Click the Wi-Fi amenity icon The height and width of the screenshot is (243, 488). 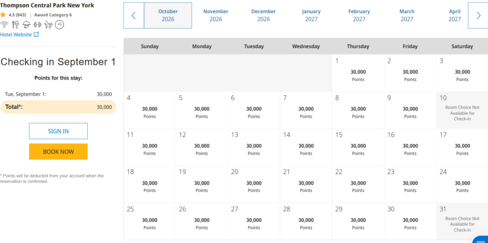[x=4, y=24]
